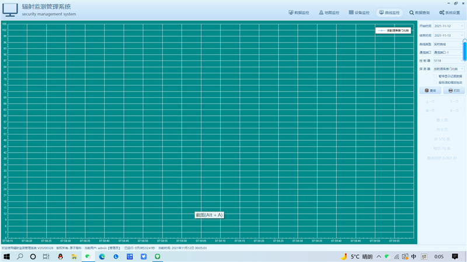Open 系统设置 gears icon
Viewport: 467px width, 262px height.
442,12
